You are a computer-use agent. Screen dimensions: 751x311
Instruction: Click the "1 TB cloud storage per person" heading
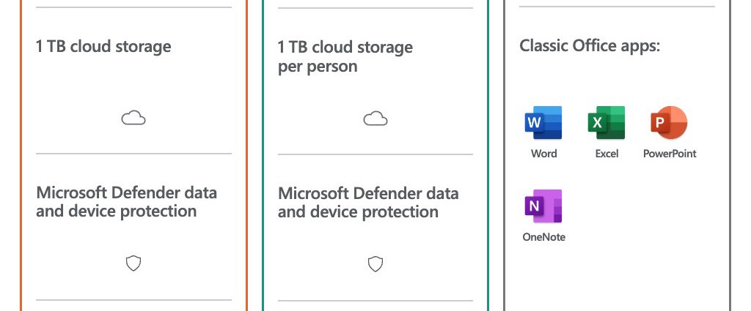coord(345,56)
